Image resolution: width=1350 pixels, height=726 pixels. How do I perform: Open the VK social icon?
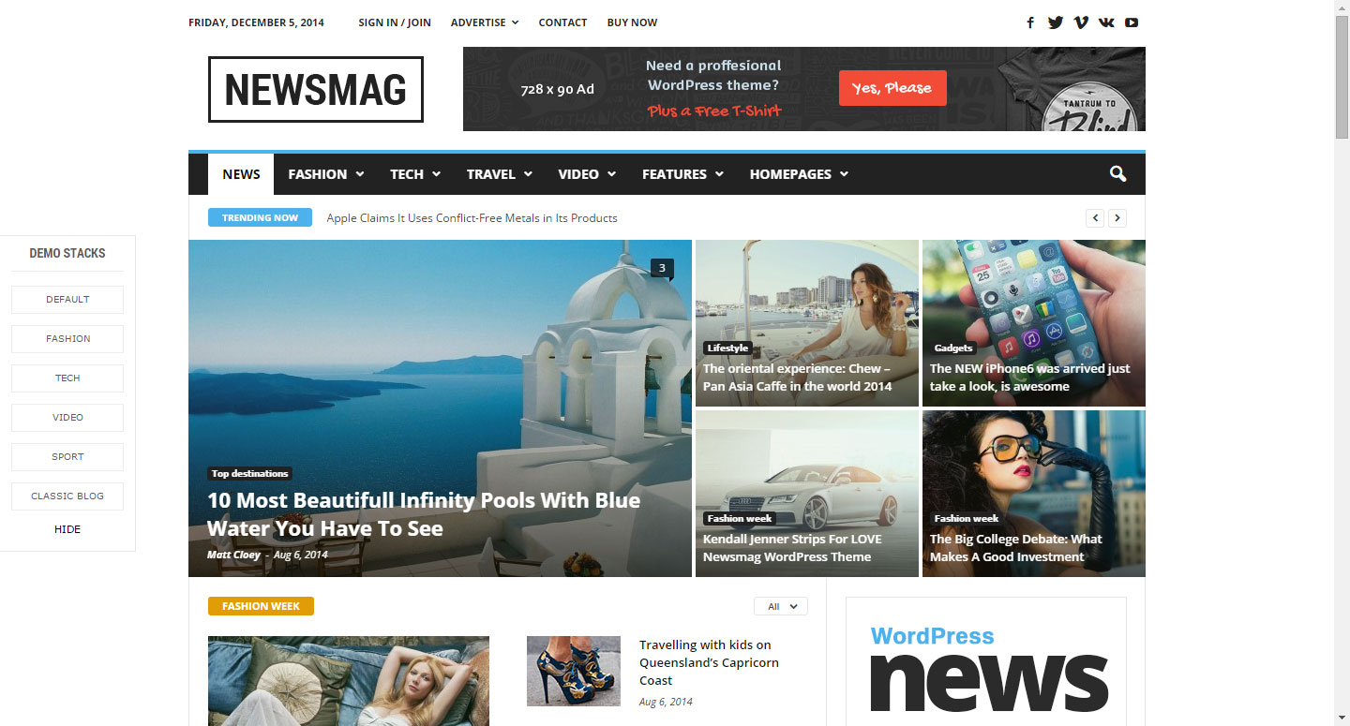(x=1106, y=22)
